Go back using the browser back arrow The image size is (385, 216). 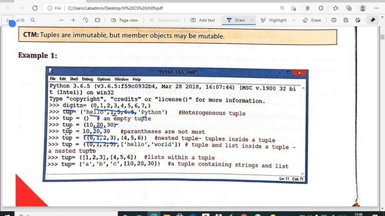(x=8, y=8)
